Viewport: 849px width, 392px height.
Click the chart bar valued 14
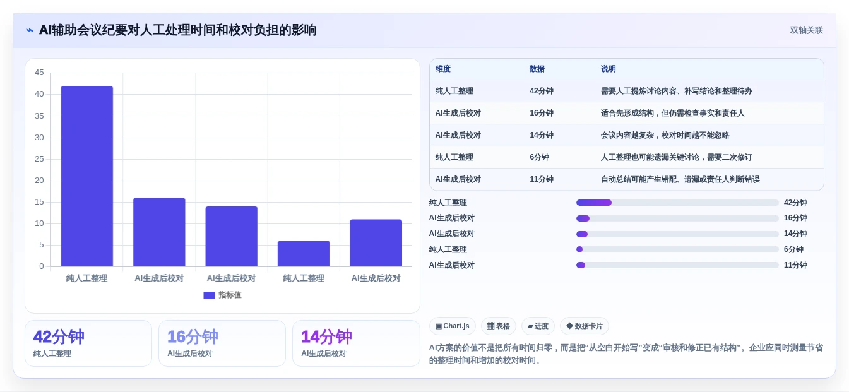tap(232, 237)
